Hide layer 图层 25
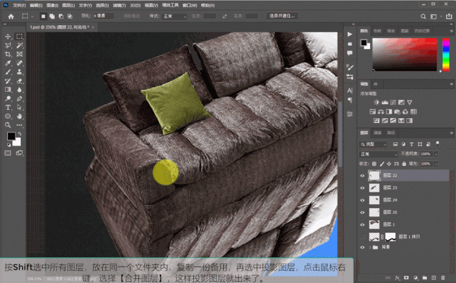Viewport: 456px width, 283px height. tap(362, 213)
